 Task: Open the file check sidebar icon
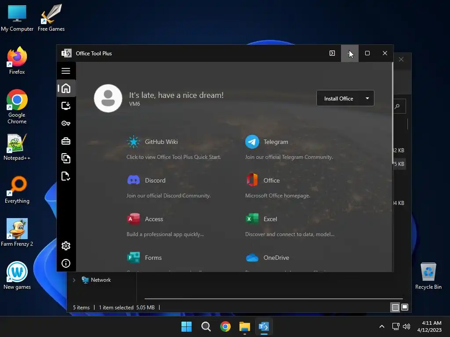[66, 176]
